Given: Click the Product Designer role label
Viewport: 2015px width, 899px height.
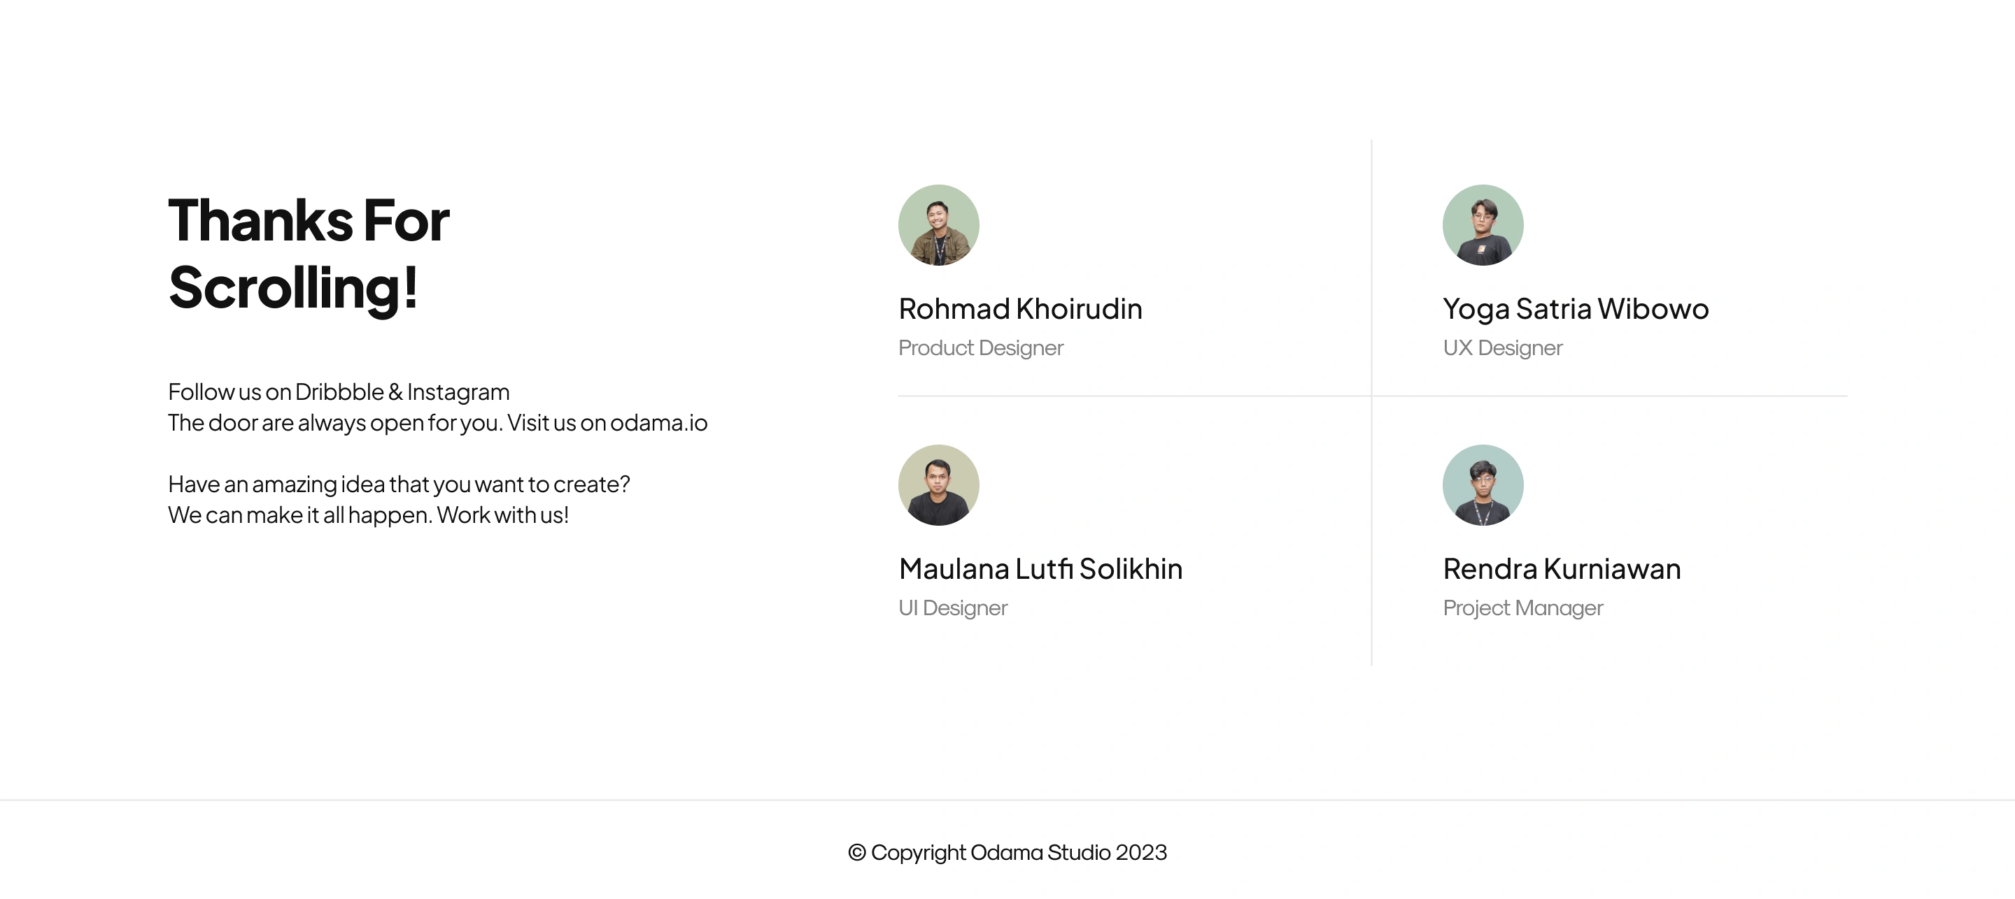Looking at the screenshot, I should (980, 348).
